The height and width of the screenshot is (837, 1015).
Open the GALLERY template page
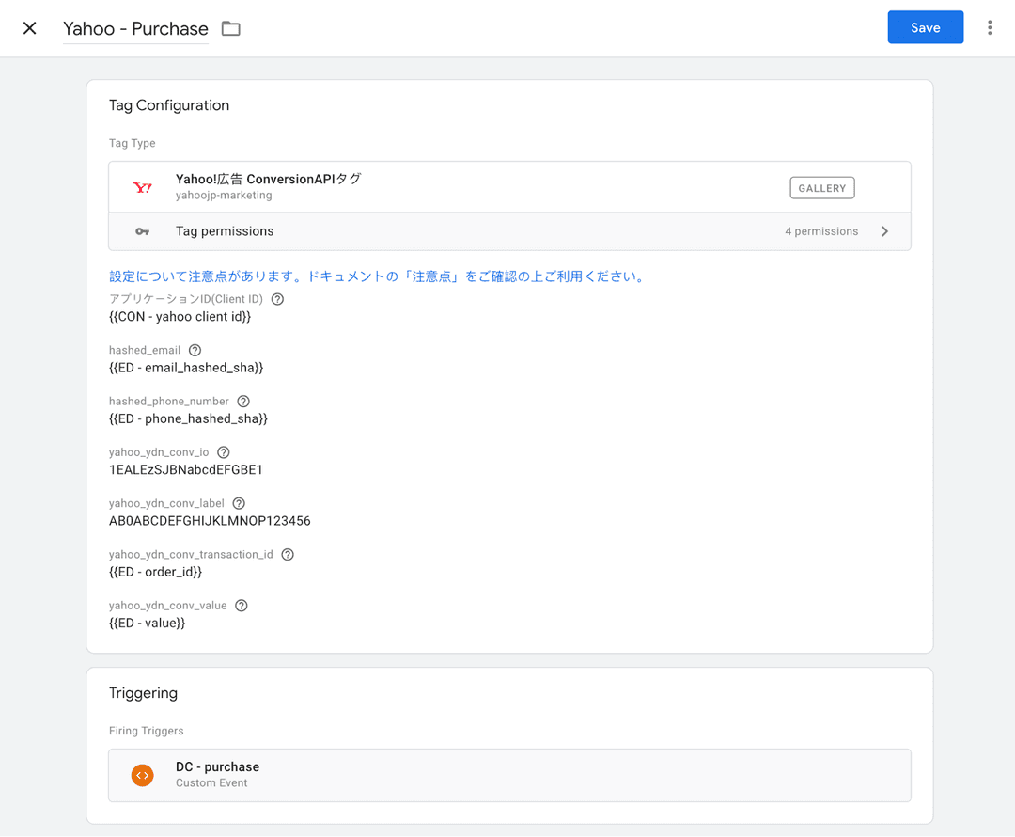coord(821,187)
